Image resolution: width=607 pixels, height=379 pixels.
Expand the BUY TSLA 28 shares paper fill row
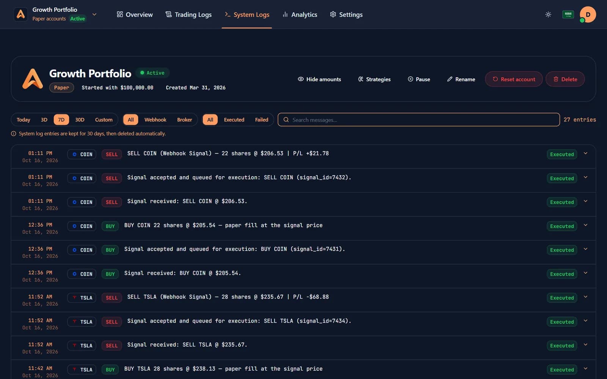585,368
